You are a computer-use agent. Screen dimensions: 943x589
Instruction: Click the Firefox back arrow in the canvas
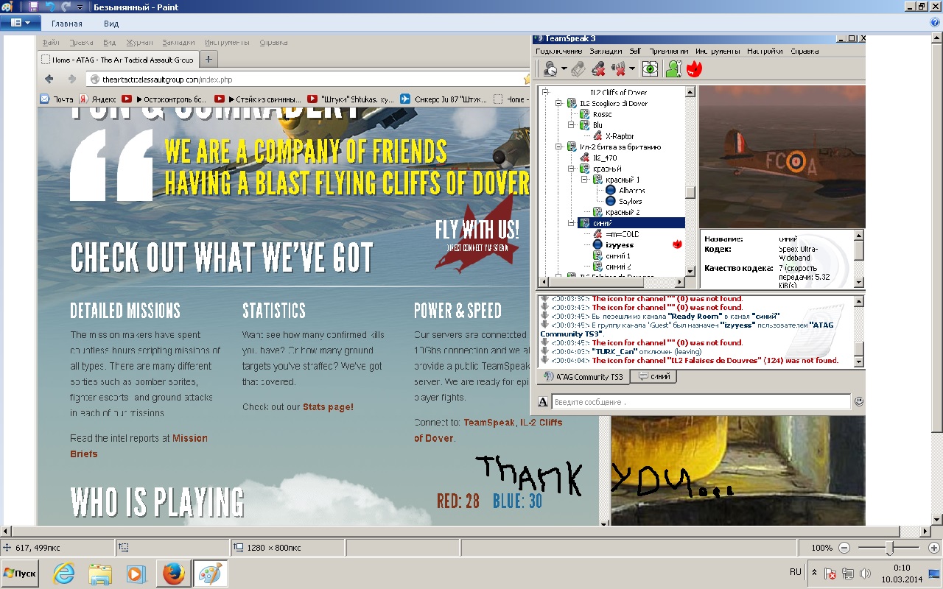point(49,79)
